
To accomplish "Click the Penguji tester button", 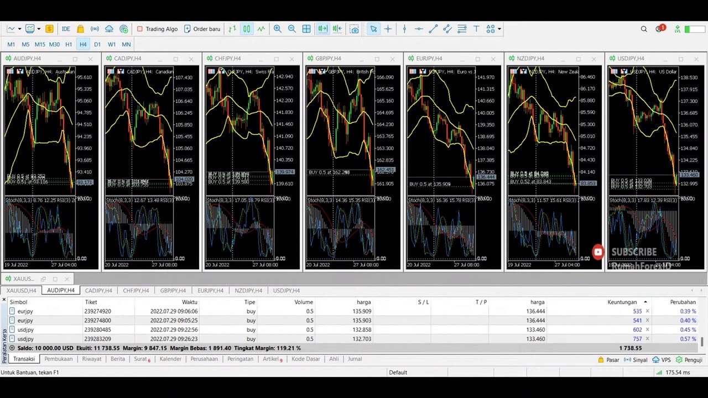I will point(689,360).
